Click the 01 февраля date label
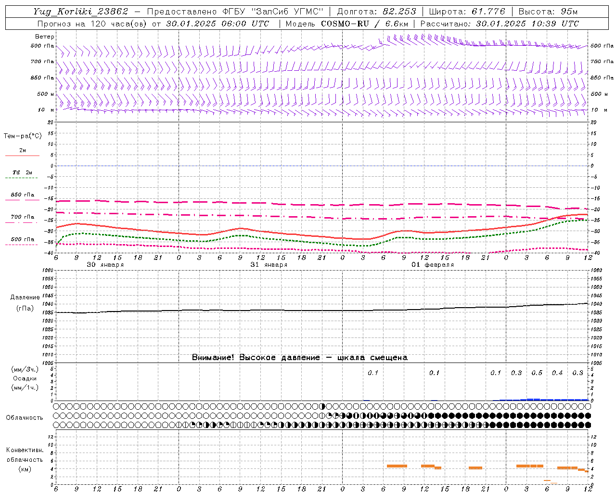Viewport: 616px width, 493px height. (x=433, y=265)
